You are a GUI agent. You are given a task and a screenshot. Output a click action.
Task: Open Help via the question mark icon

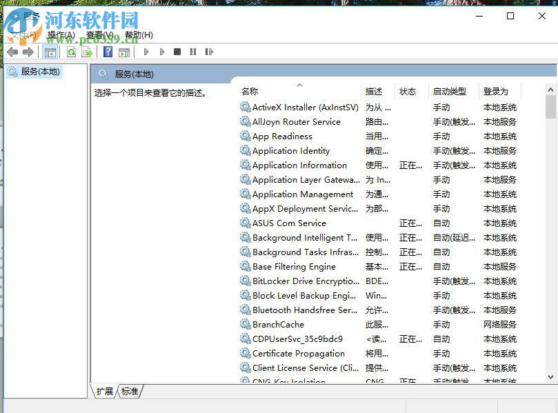click(x=108, y=52)
